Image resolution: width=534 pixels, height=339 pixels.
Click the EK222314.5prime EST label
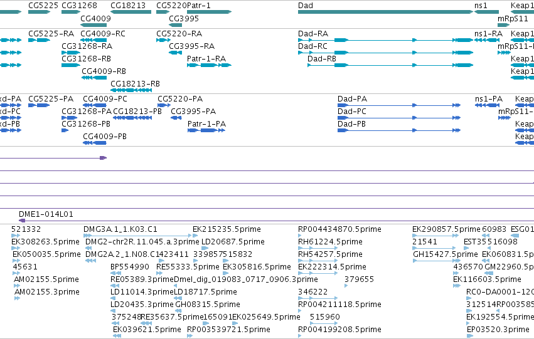click(332, 267)
